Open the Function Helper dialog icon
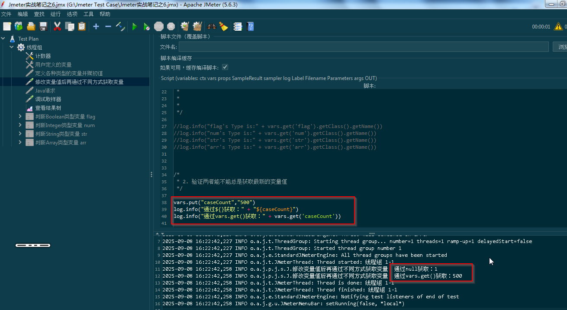The width and height of the screenshot is (567, 310). pyautogui.click(x=238, y=26)
